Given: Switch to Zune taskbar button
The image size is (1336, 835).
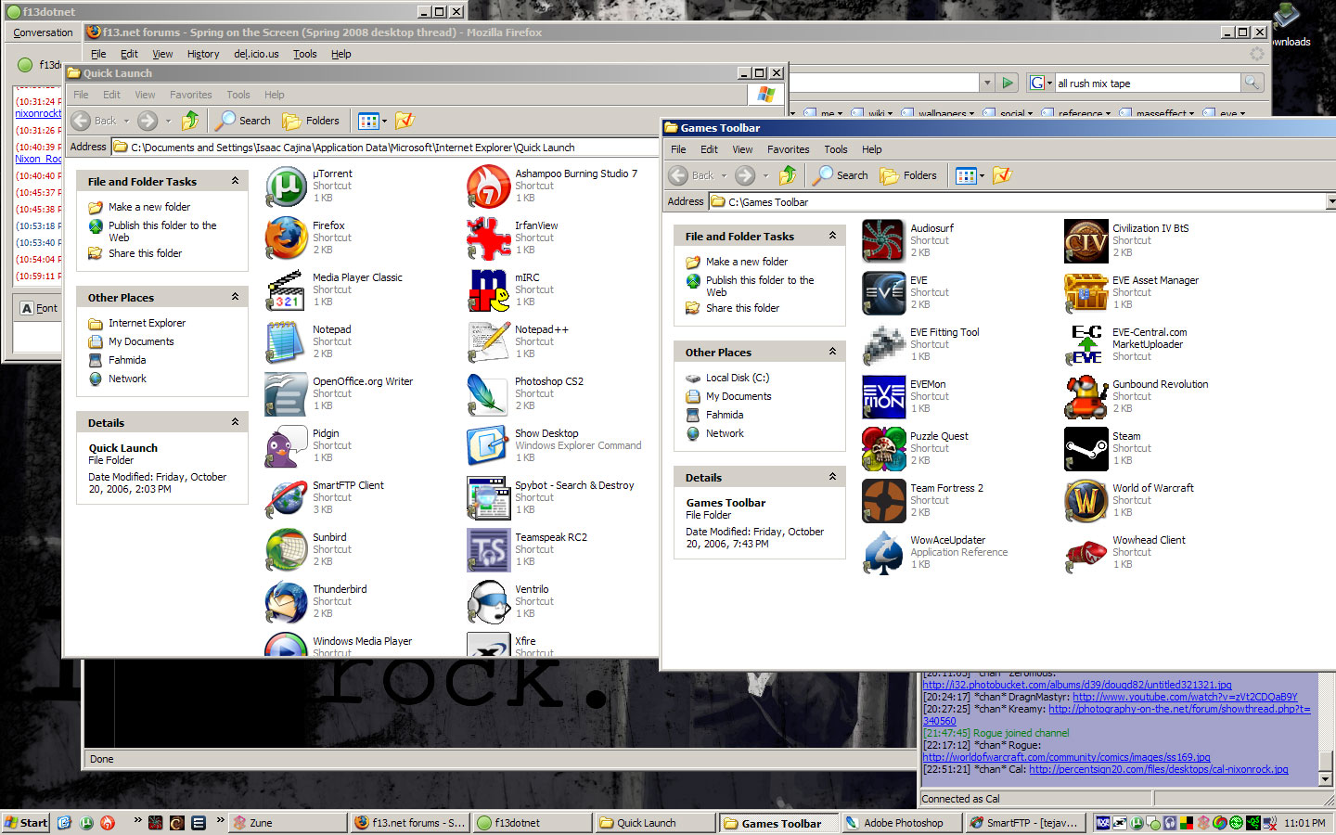Looking at the screenshot, I should (x=286, y=823).
